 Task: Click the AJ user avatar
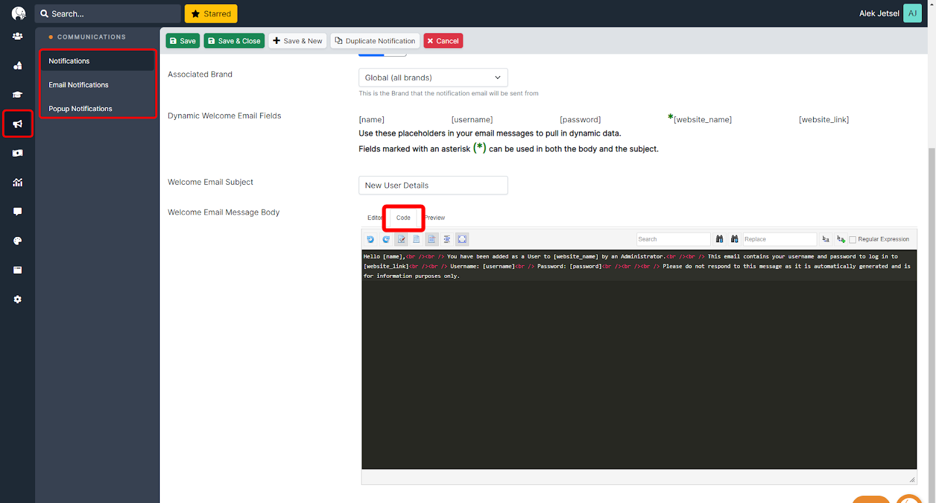click(913, 13)
